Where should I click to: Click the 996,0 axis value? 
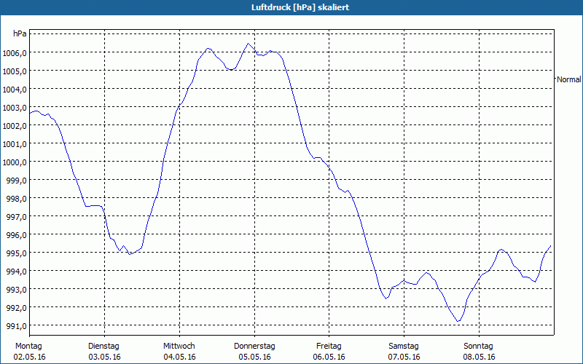click(17, 234)
